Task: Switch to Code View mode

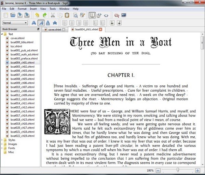Action: pos(106,15)
